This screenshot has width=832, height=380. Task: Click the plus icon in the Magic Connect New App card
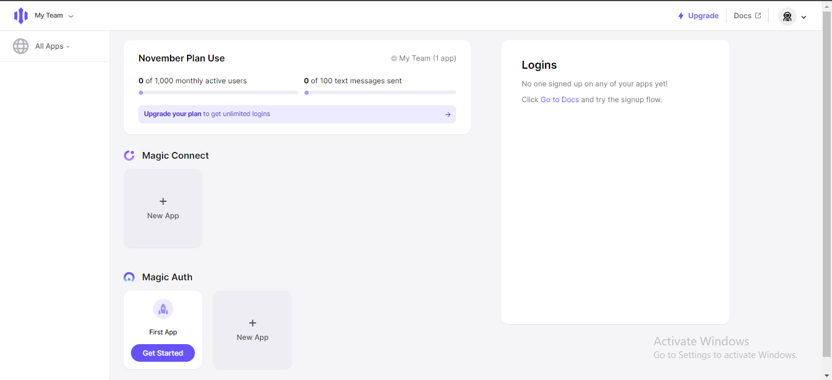click(x=163, y=201)
